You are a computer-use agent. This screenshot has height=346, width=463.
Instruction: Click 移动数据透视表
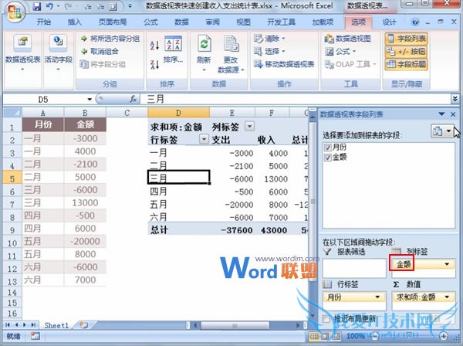tap(284, 64)
